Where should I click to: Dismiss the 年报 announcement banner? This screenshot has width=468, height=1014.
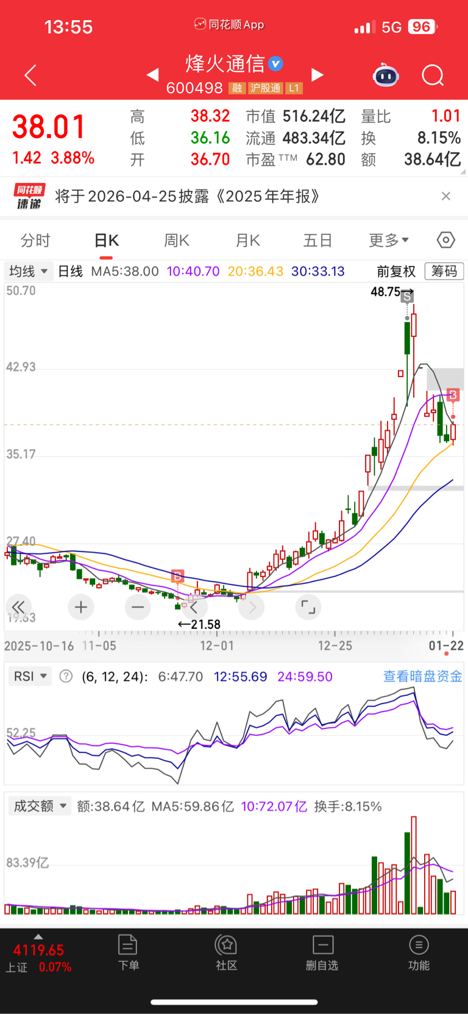(x=446, y=196)
